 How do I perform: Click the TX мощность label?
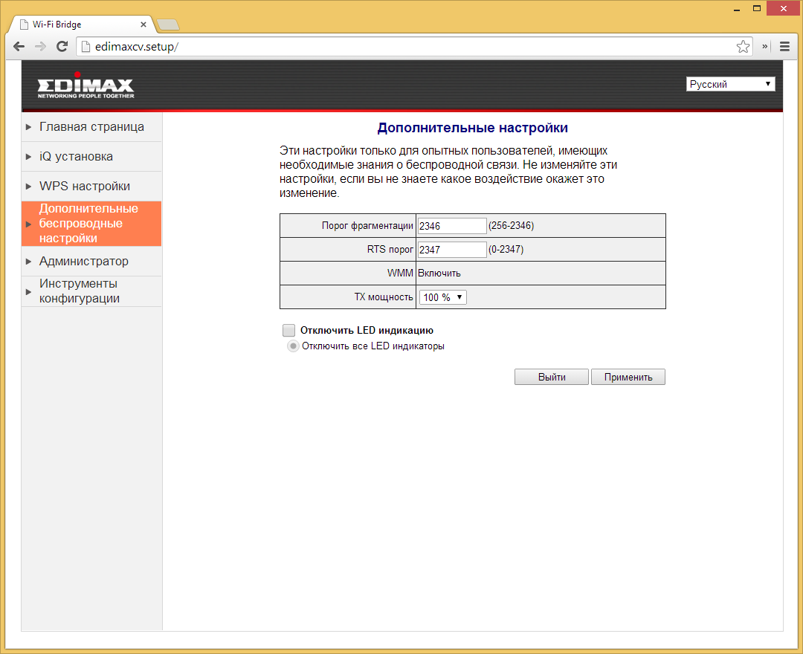pos(384,297)
